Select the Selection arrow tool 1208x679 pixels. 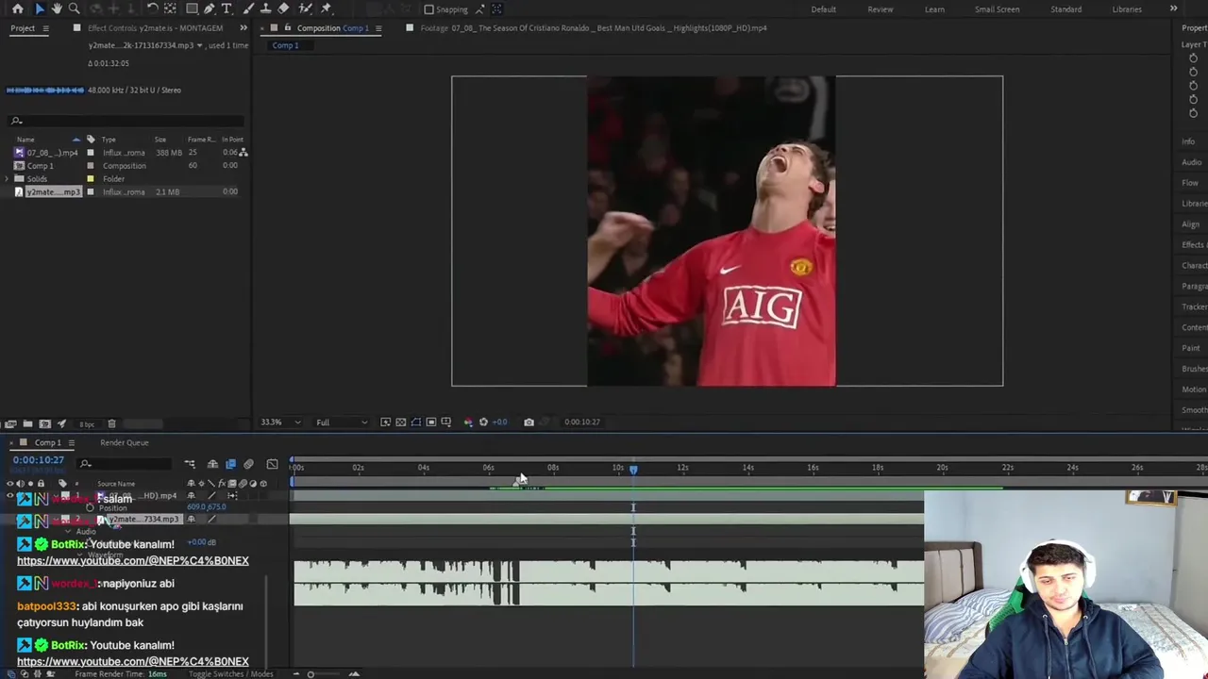tap(39, 8)
